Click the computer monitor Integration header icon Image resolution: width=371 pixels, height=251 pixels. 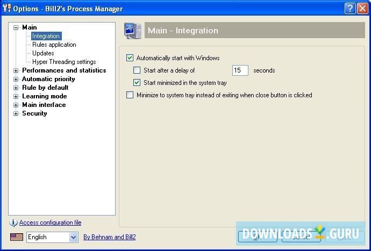pyautogui.click(x=133, y=31)
